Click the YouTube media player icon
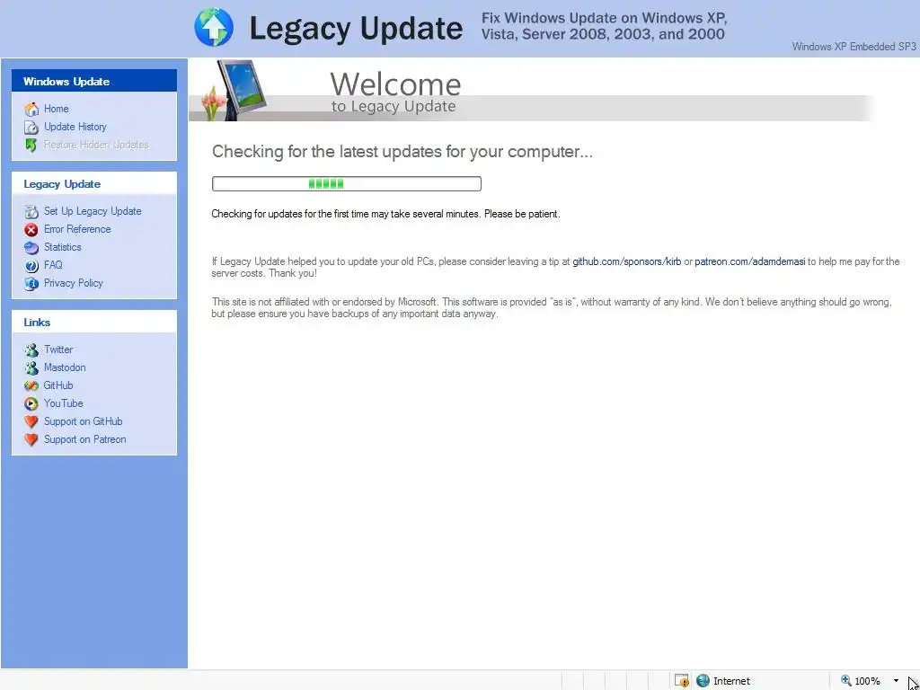The height and width of the screenshot is (690, 920). coord(31,403)
